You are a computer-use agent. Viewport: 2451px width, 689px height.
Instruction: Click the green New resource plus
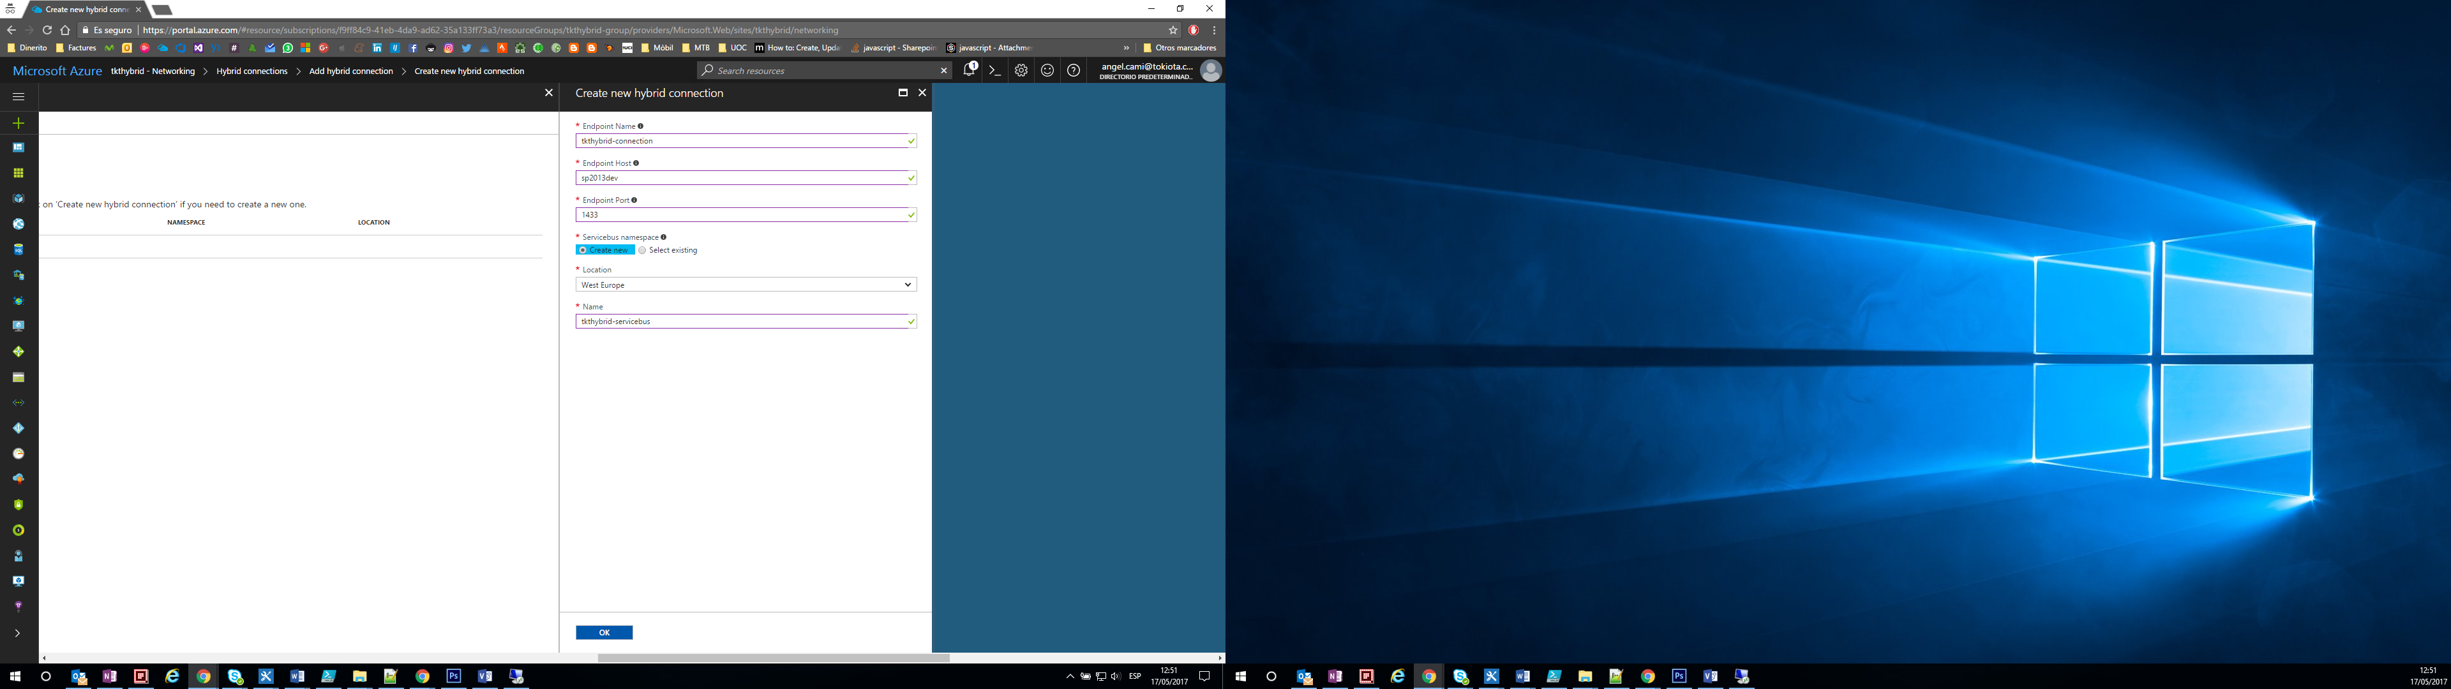(x=18, y=122)
